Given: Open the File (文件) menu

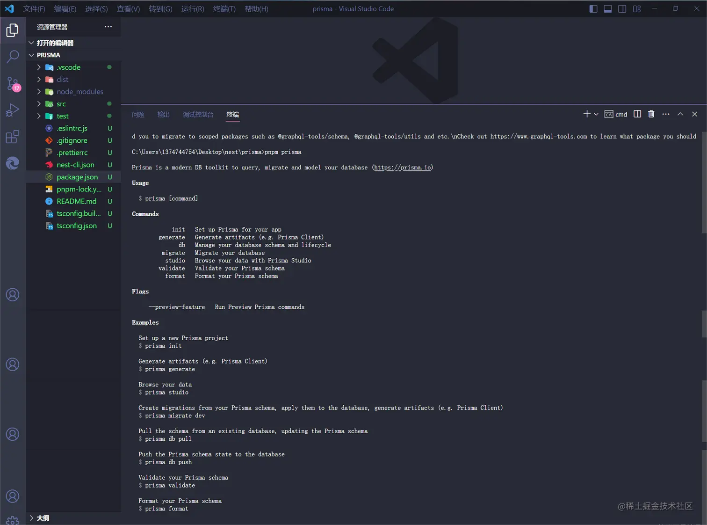Looking at the screenshot, I should [x=34, y=9].
